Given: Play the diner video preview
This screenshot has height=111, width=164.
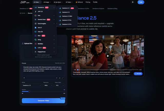Looking at the screenshot, I should 108,56.
